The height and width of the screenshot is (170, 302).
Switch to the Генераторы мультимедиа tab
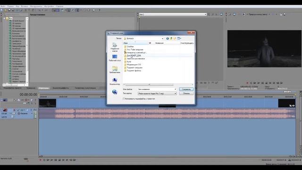[x=85, y=88]
